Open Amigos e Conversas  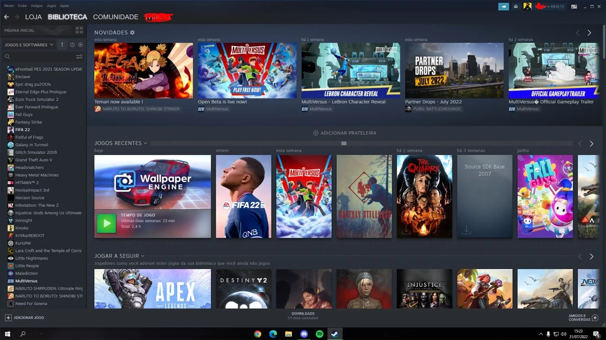583,318
